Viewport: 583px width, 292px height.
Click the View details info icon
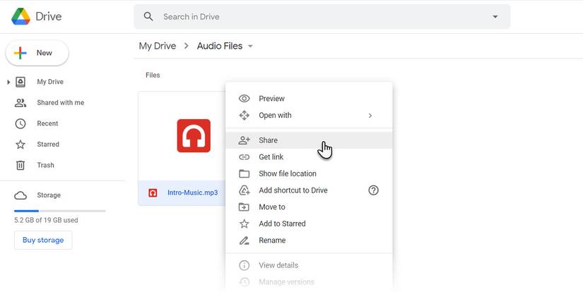pyautogui.click(x=244, y=265)
